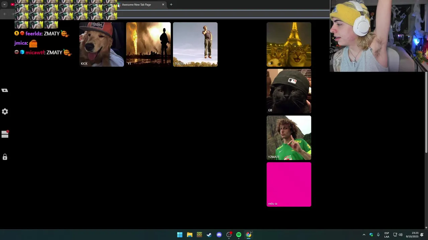Open clock showing 23:23
This screenshot has height=240, width=428.
point(412,235)
